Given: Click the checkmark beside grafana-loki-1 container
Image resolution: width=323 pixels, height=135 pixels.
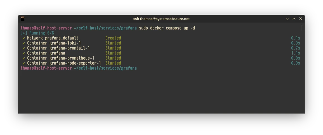Looking at the screenshot, I should (24, 43).
